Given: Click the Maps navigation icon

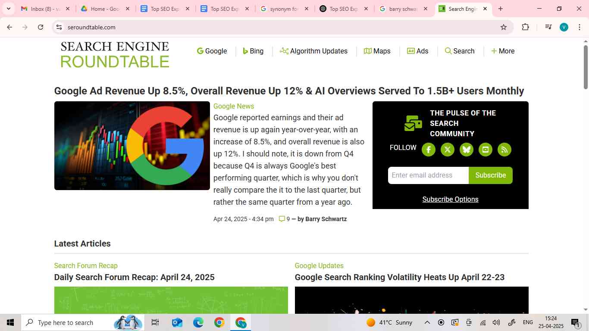Looking at the screenshot, I should [x=369, y=51].
